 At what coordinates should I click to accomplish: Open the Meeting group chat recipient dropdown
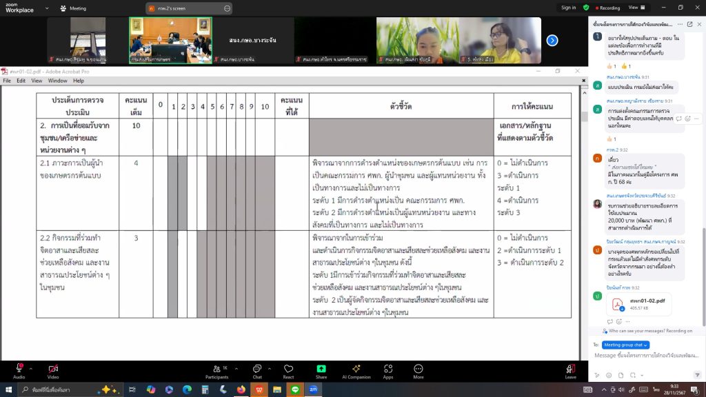click(626, 345)
